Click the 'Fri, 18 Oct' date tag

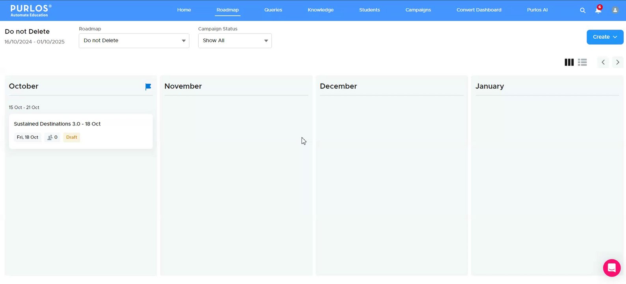click(28, 137)
